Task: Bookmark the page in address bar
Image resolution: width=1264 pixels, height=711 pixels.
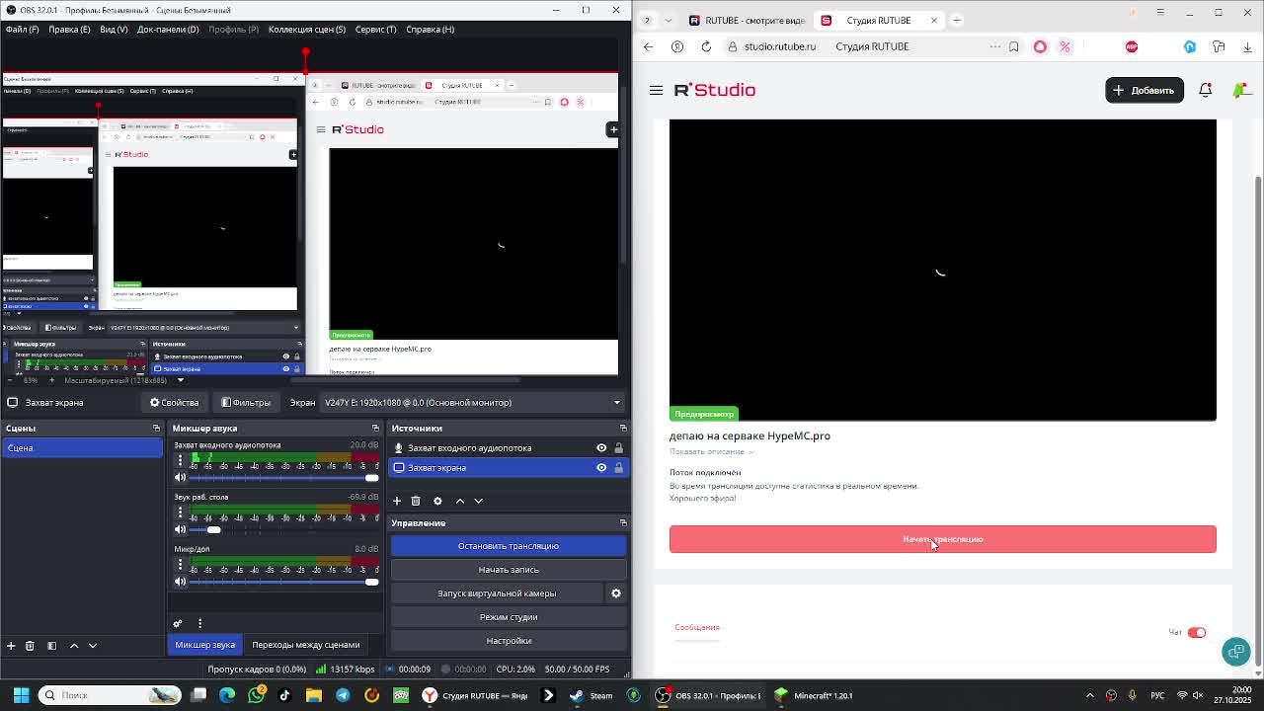Action: click(1013, 46)
